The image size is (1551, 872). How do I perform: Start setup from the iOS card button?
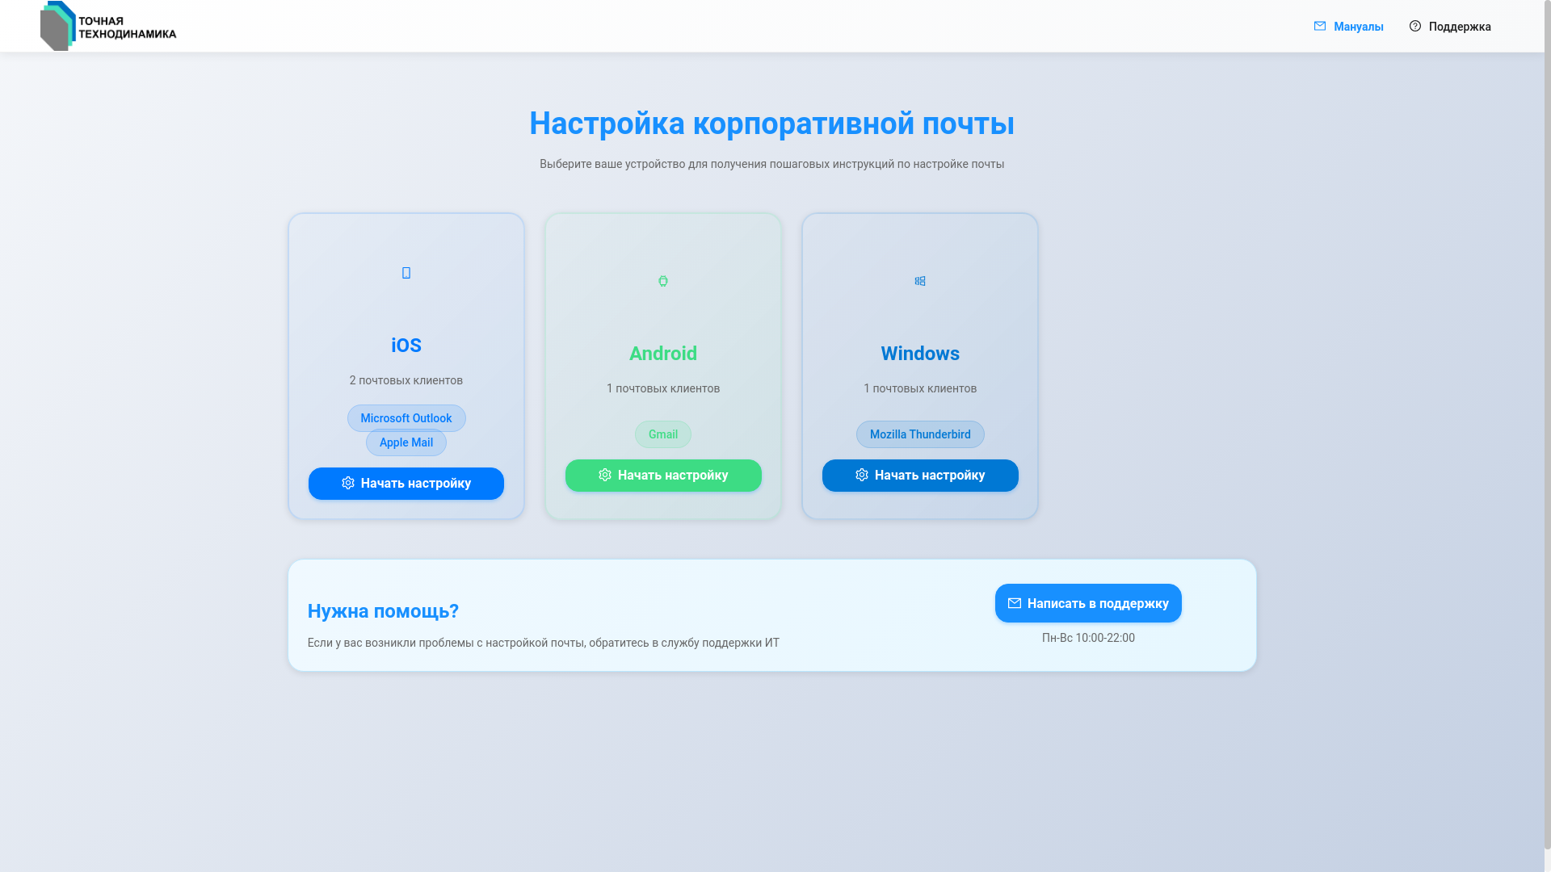click(x=406, y=484)
